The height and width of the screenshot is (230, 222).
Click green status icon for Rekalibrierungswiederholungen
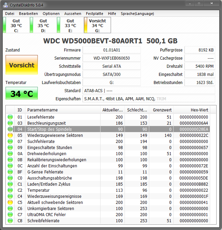tap(10, 160)
